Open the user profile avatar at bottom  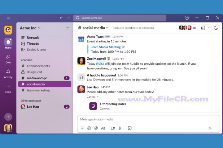click(x=8, y=128)
